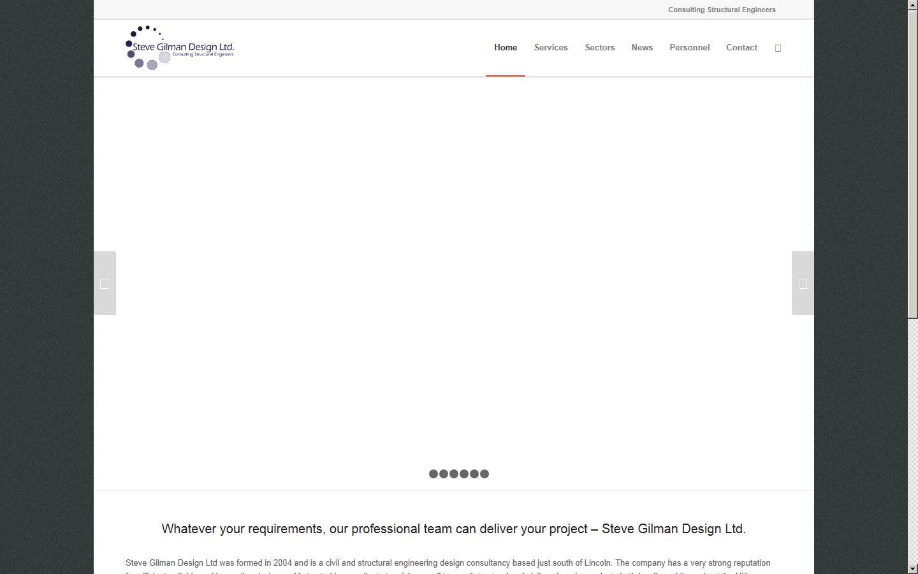918x574 pixels.
Task: Click the scrollbar up arrow at top right
Action: click(x=913, y=4)
